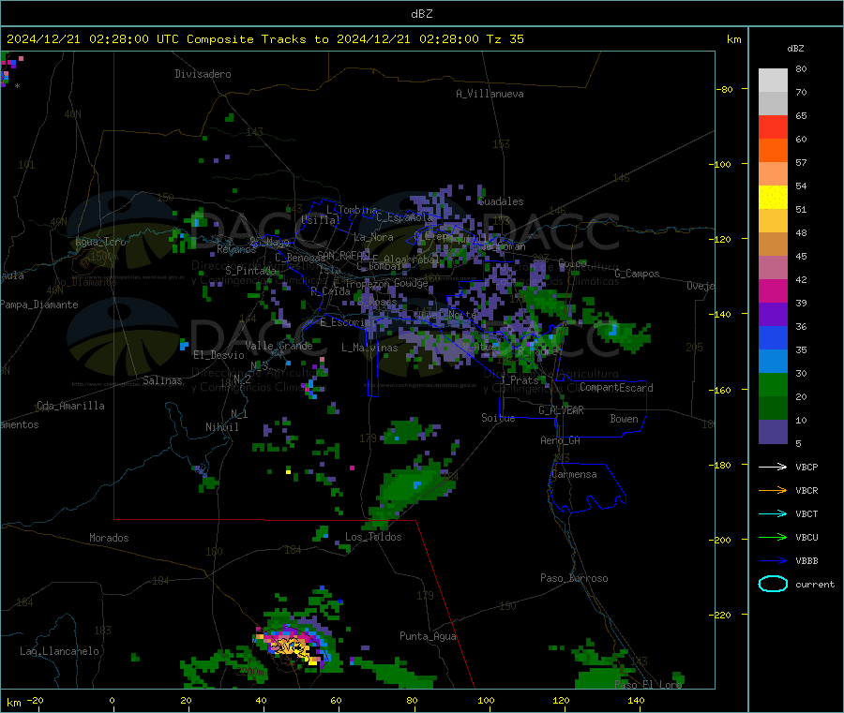The width and height of the screenshot is (844, 713).
Task: Click the Aero_GA map label
Action: [561, 440]
